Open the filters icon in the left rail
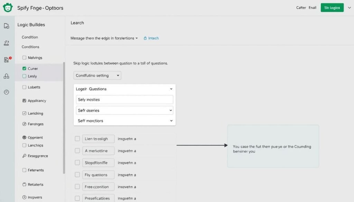Screen dimensions: 354x202 point(7,43)
